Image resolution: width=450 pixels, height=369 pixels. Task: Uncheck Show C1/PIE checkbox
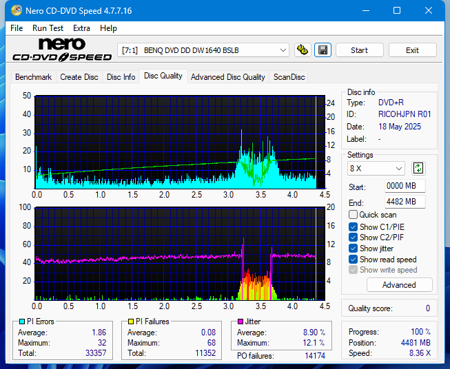[354, 226]
